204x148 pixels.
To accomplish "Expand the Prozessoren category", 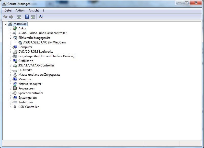I will (x=10, y=89).
